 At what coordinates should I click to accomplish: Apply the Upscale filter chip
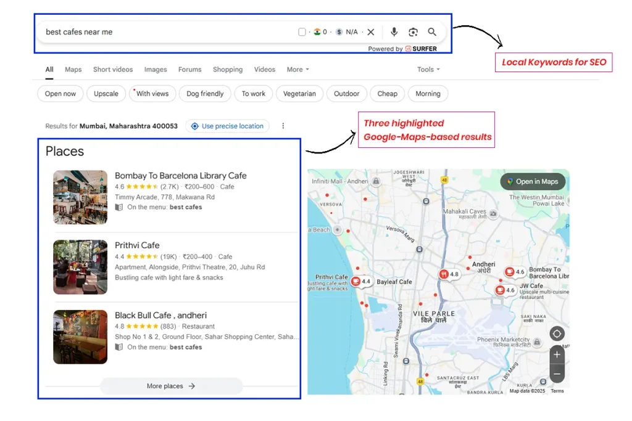coord(106,94)
